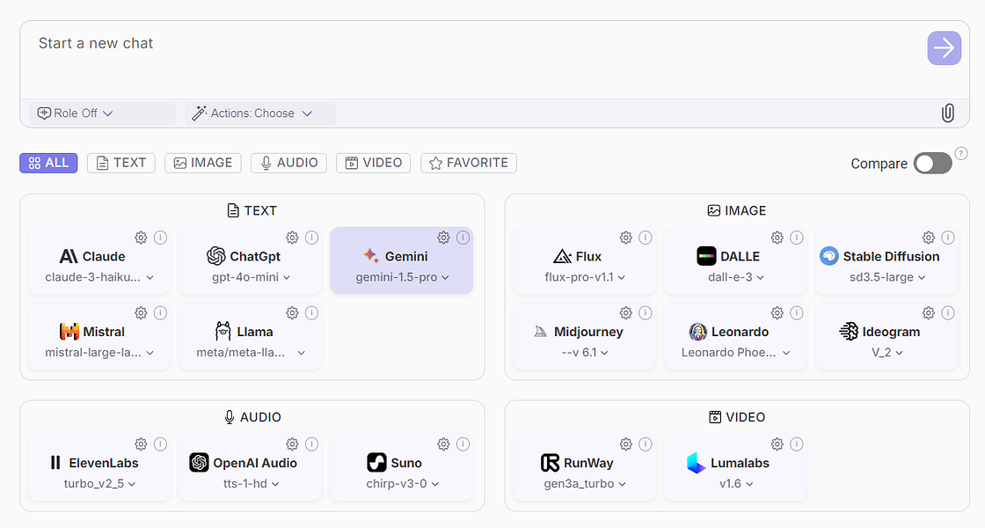
Task: Expand gen3a_turbo version dropdown
Action: (x=585, y=484)
